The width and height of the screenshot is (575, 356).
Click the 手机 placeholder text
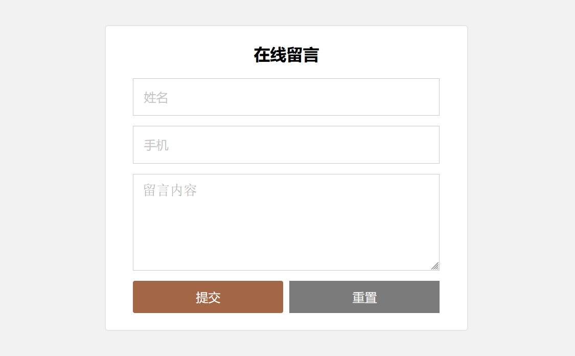point(156,145)
